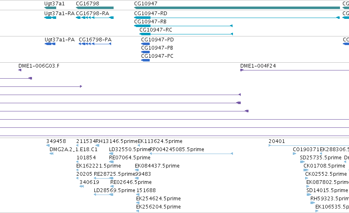This screenshot has width=349, height=213.
Task: Select the CG10947-RB transcript line
Action: click(183, 26)
